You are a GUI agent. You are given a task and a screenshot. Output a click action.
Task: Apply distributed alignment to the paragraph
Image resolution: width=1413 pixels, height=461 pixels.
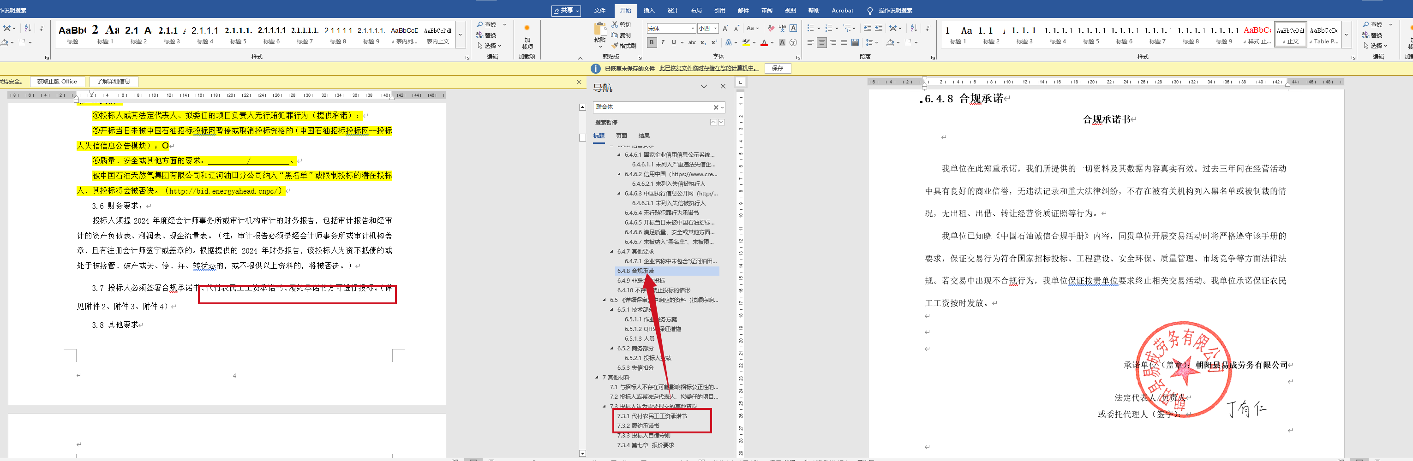point(855,42)
